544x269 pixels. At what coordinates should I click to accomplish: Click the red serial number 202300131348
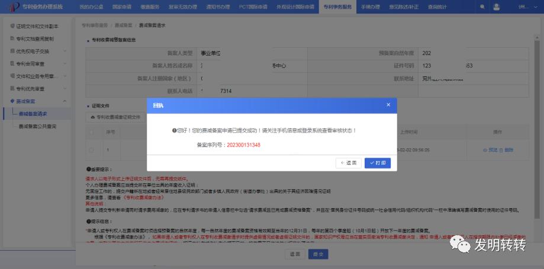[x=243, y=145]
